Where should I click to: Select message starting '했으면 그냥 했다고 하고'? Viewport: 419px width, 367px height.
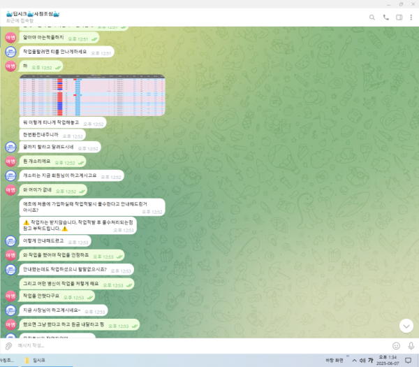pos(79,325)
